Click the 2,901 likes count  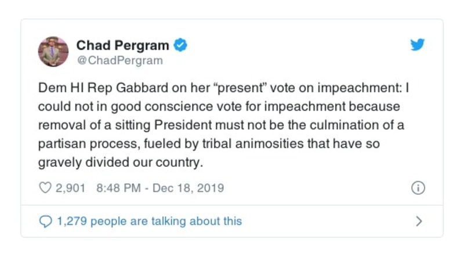coord(70,188)
